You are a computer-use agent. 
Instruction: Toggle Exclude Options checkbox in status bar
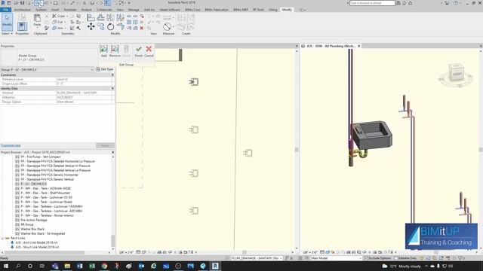click(x=366, y=258)
